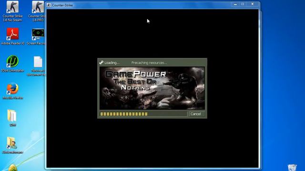305x171 pixels.
Task: Open the Recycle Bin on the desktop
Action: pos(292,168)
